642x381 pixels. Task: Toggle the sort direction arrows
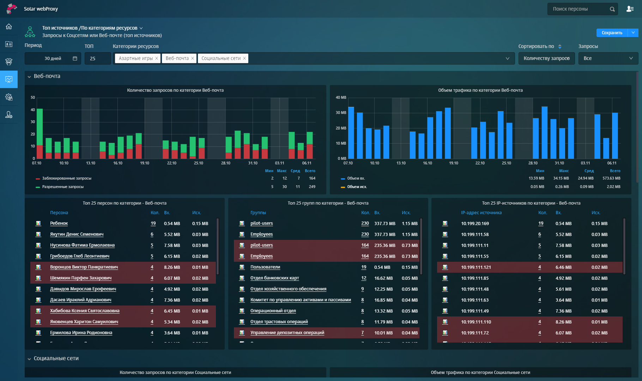click(x=560, y=47)
